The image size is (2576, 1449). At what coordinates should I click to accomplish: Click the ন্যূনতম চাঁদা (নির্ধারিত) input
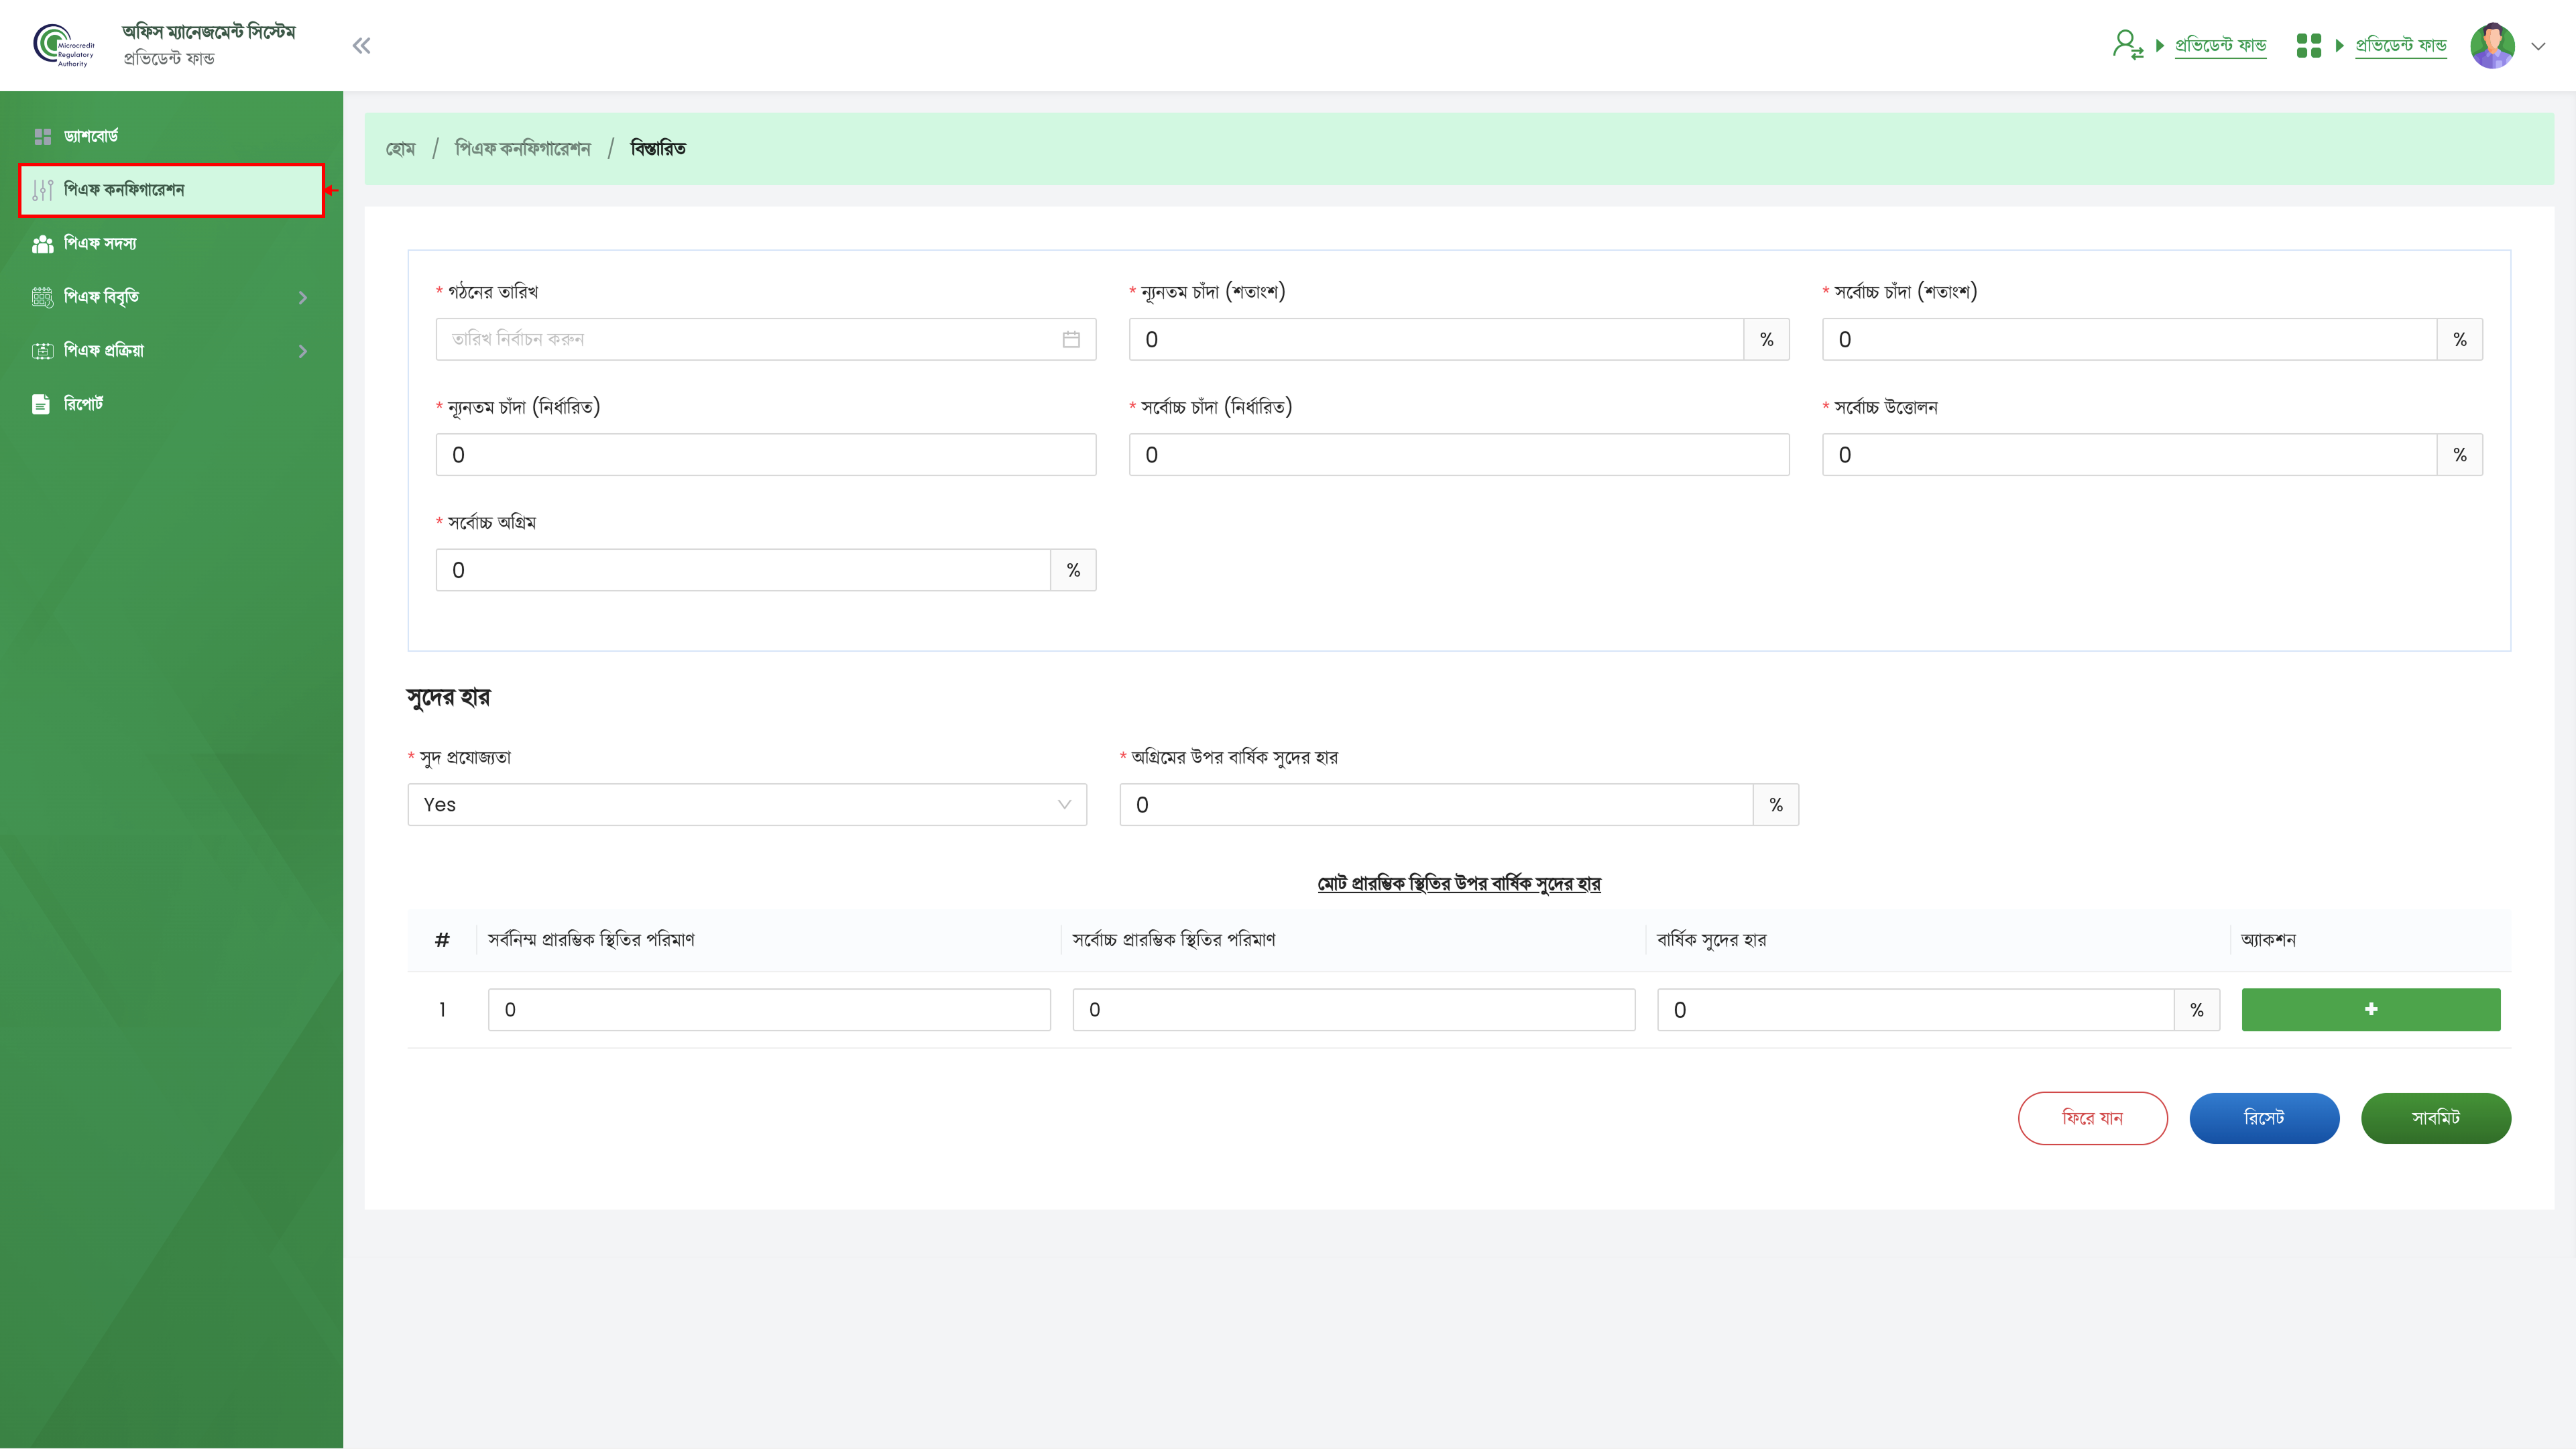766,455
